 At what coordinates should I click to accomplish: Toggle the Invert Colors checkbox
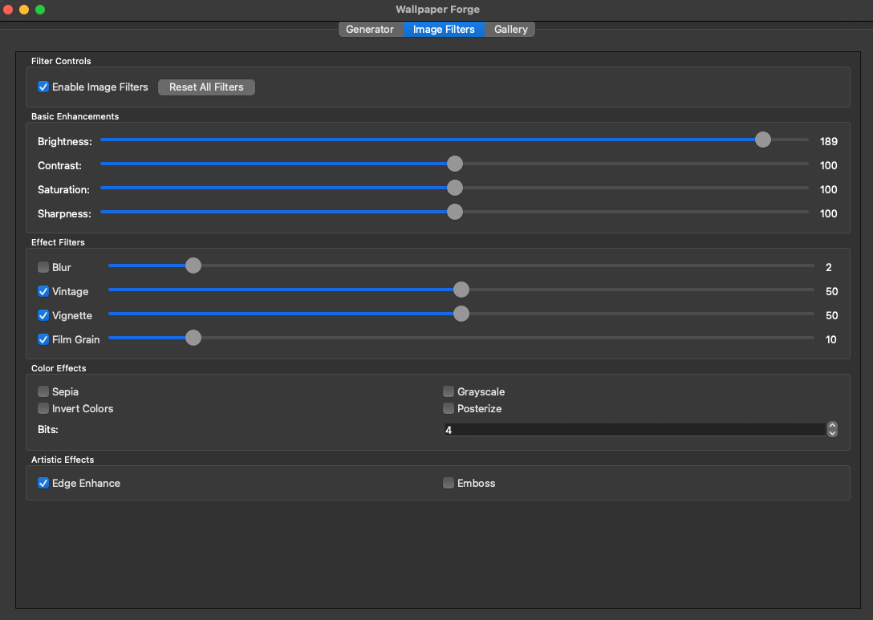tap(43, 408)
